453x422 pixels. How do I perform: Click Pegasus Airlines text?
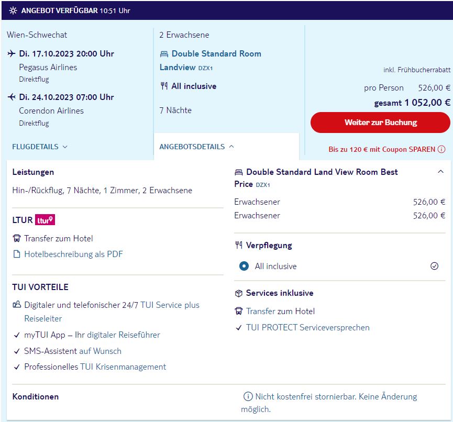click(48, 68)
